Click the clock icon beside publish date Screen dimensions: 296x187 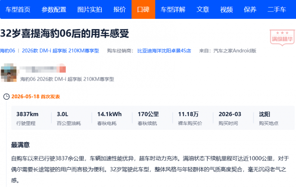6,96
